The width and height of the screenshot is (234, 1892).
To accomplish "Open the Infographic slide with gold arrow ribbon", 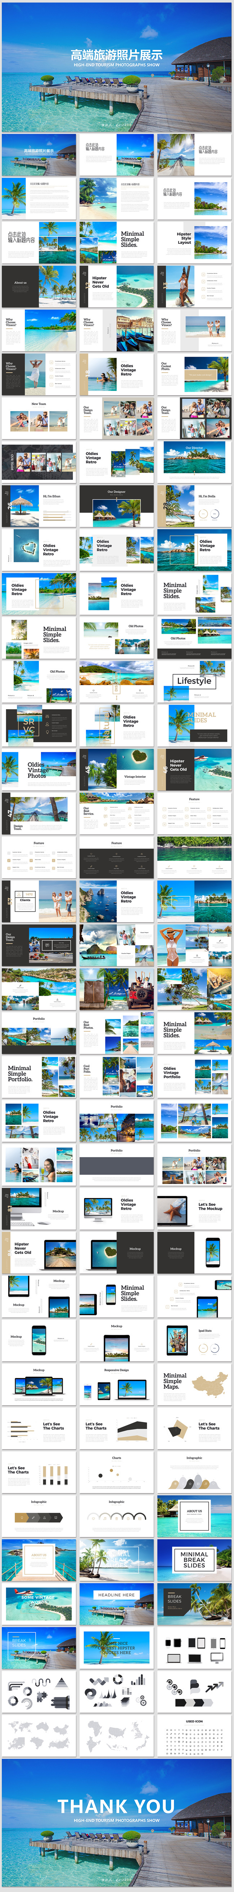I will coord(39,1517).
